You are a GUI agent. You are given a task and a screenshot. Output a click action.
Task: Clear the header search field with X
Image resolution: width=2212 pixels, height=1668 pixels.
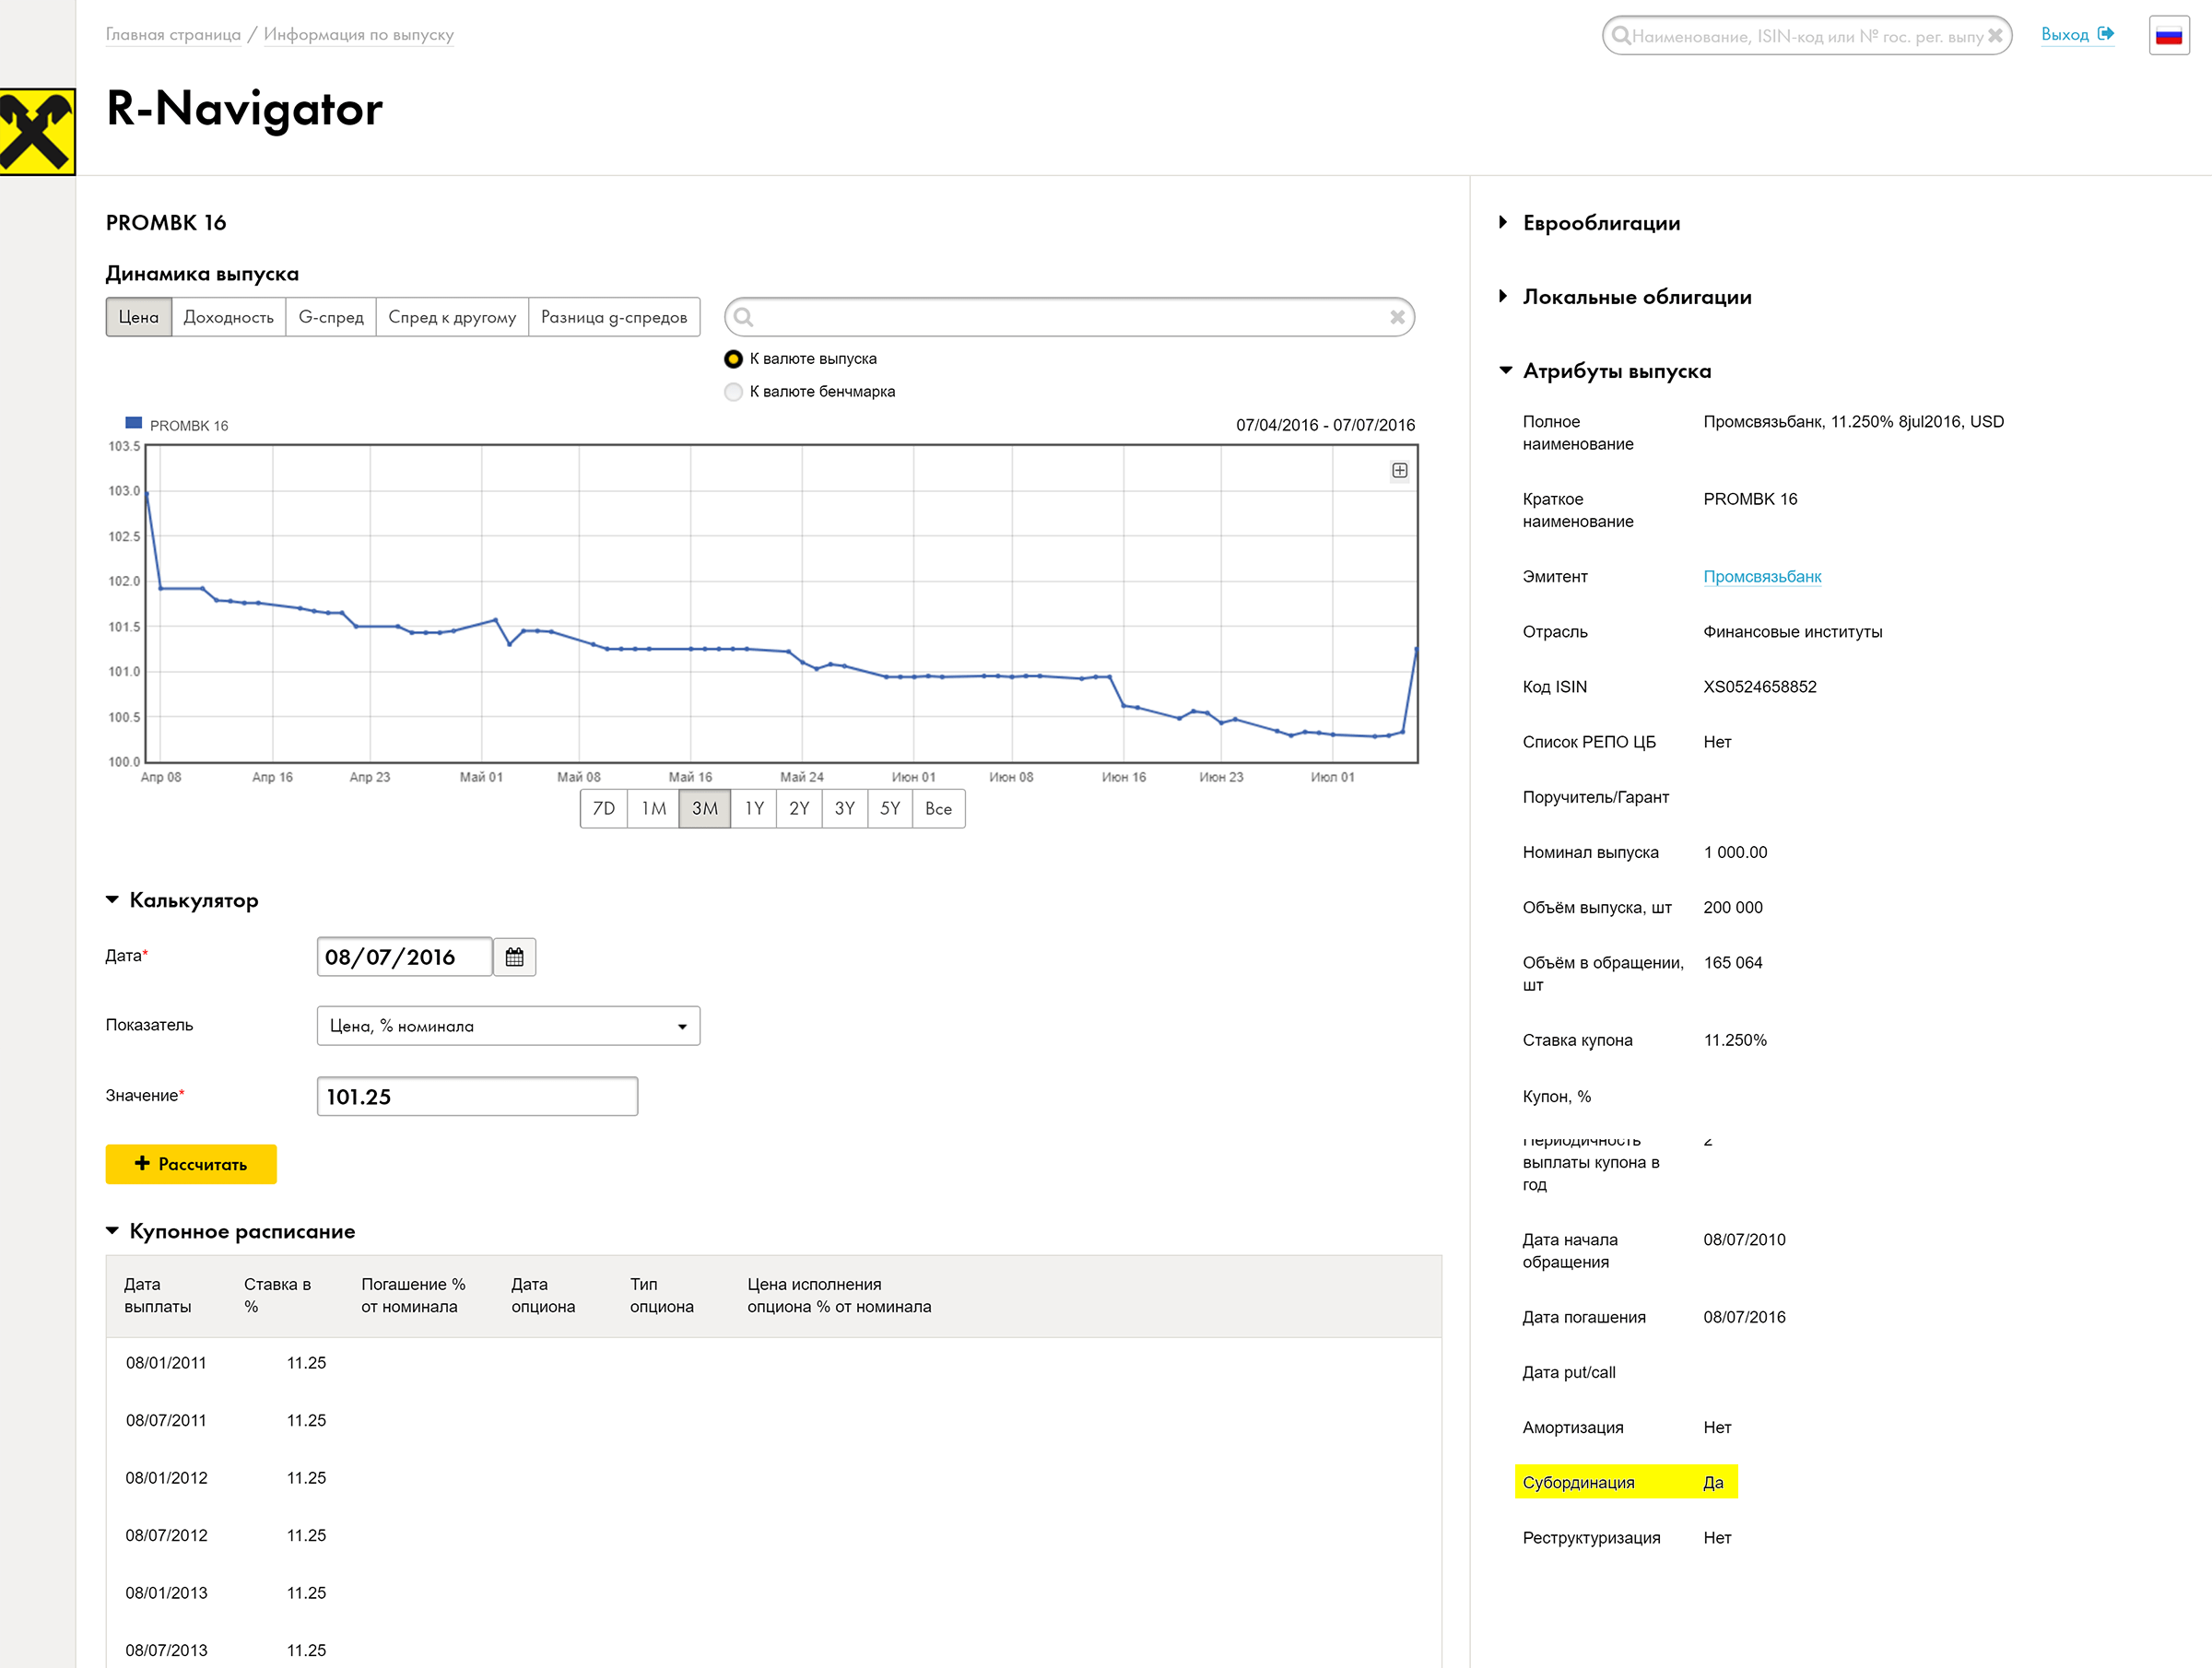1995,36
